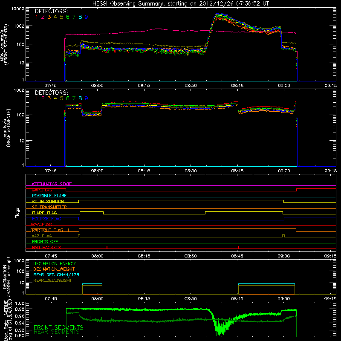Click the ECLIPSE_FLAG label
Image resolution: width=341 pixels, height=341 pixels.
46,219
